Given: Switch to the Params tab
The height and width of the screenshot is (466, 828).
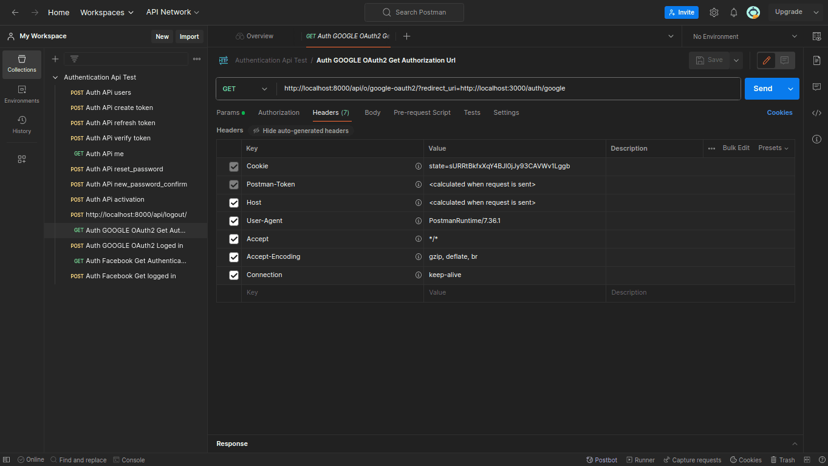Looking at the screenshot, I should (231, 113).
